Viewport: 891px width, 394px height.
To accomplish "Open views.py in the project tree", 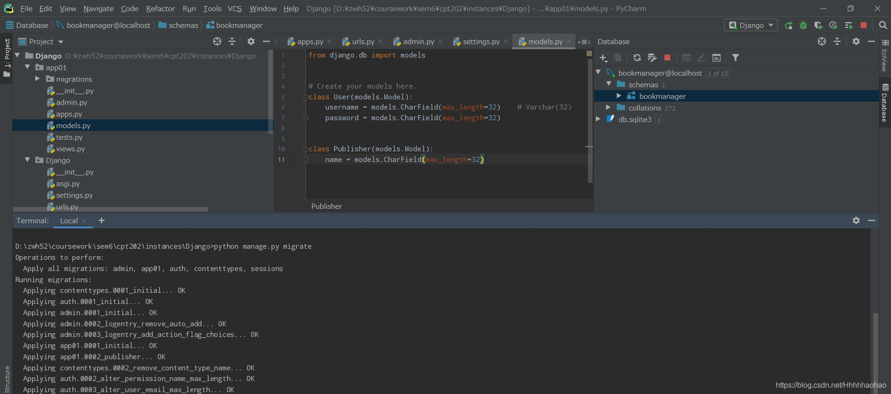I will click(x=70, y=149).
